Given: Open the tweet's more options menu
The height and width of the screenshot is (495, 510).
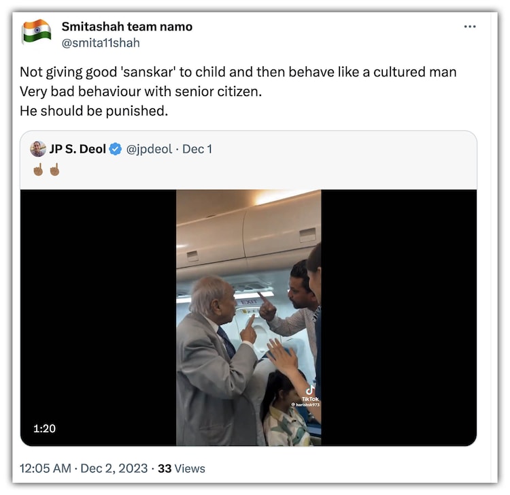Looking at the screenshot, I should [470, 27].
